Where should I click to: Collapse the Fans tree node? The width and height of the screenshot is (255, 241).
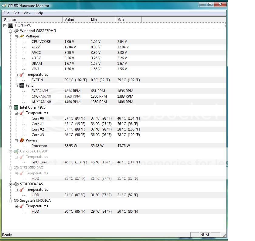16,86
